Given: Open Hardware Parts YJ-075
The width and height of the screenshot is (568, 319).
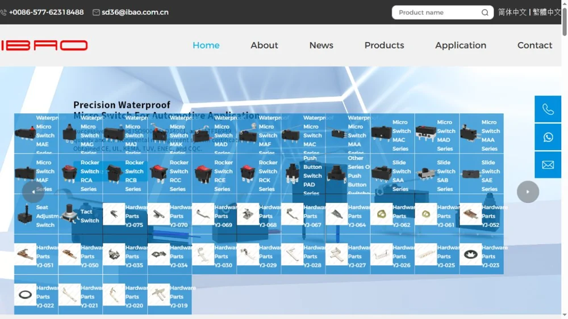Looking at the screenshot, I should coord(125,214).
